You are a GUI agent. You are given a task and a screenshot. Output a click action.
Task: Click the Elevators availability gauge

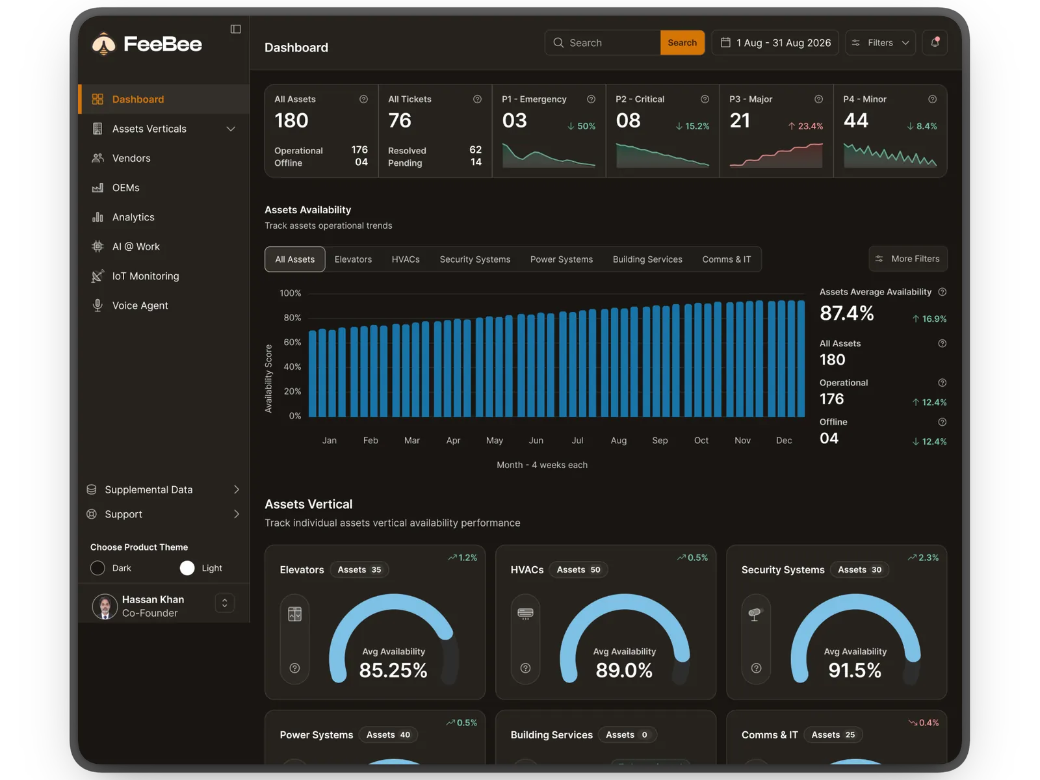click(393, 639)
